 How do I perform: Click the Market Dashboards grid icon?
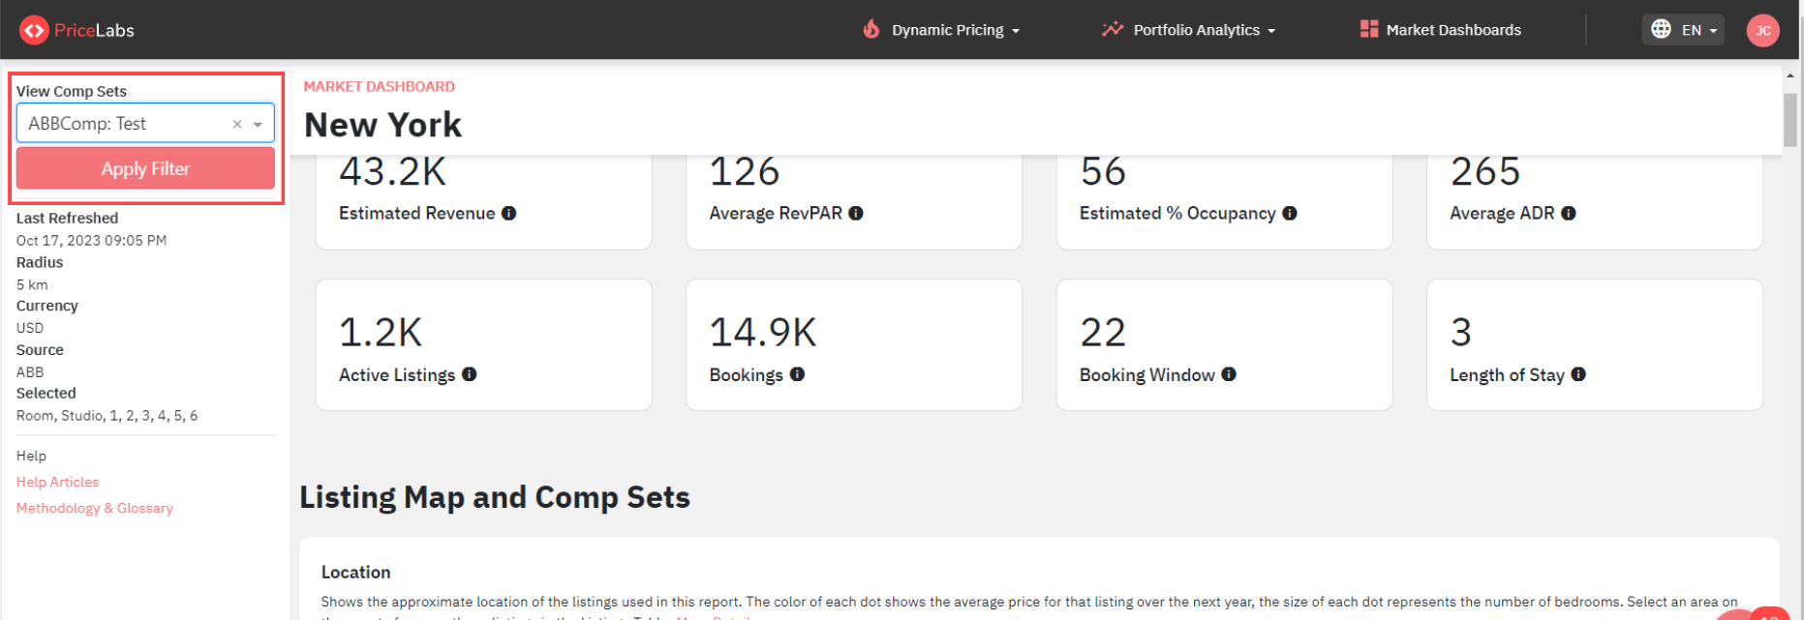1369,29
